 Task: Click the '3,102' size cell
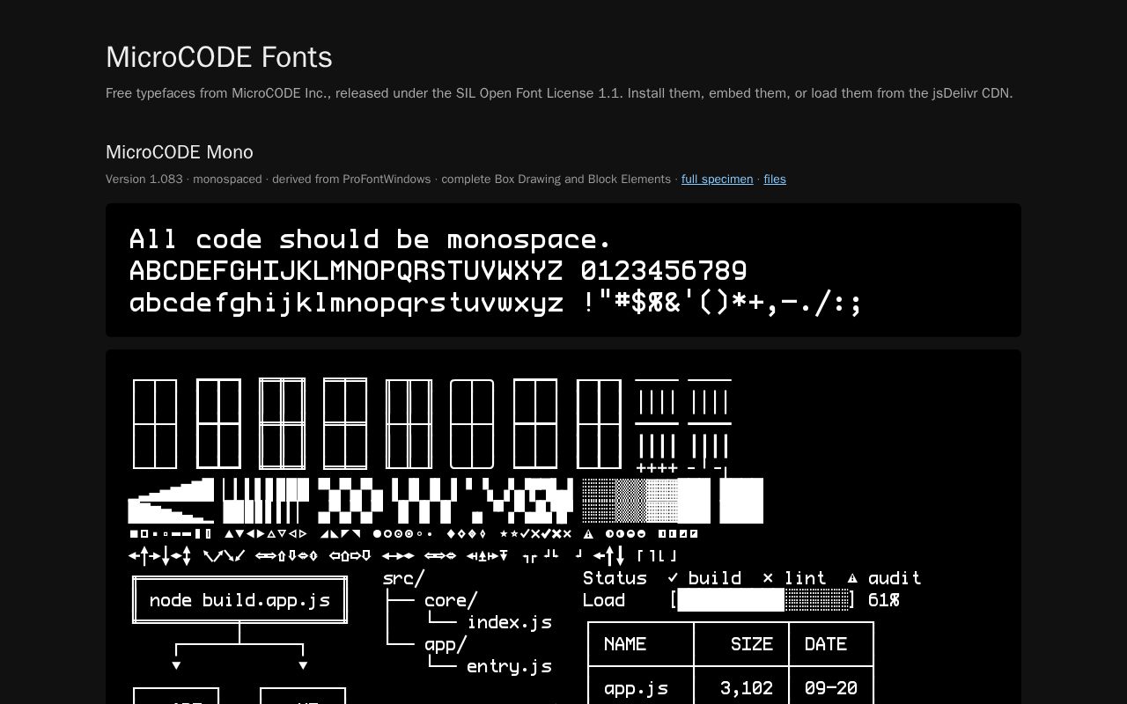tap(747, 688)
